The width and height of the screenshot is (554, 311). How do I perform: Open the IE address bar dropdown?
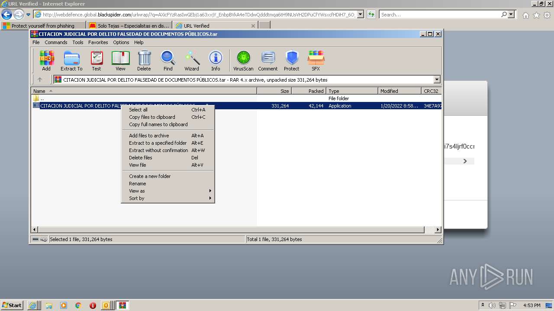pyautogui.click(x=361, y=15)
